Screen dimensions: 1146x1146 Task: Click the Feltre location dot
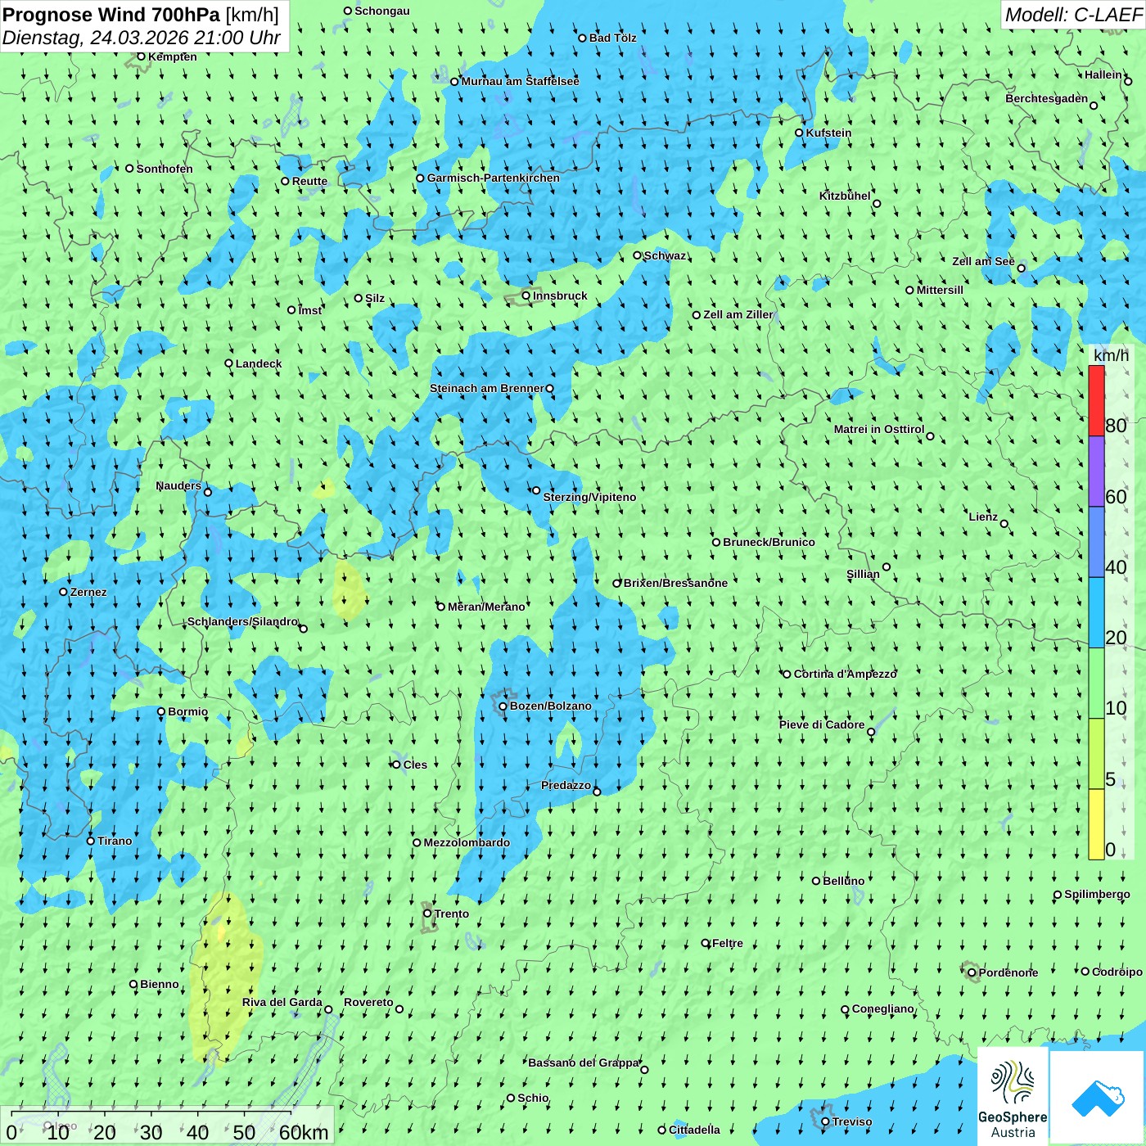[706, 943]
